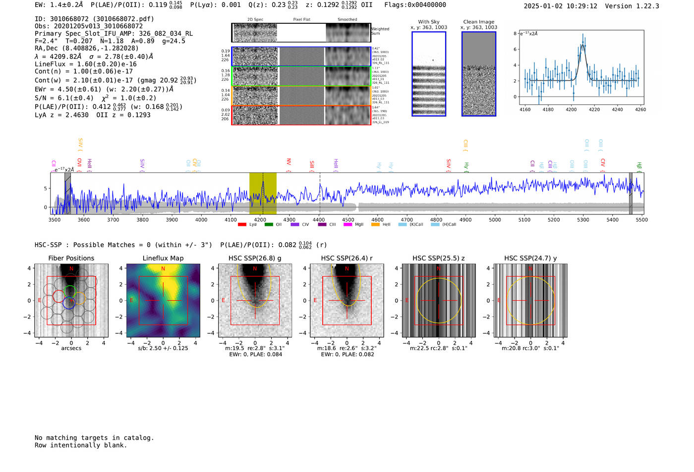Select the red-bordered 2D fiber spectrum row
Screen dimensions: 694x472
coord(301,115)
